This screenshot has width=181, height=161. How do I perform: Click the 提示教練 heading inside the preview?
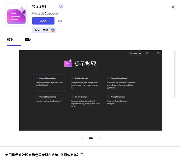tap(85, 64)
